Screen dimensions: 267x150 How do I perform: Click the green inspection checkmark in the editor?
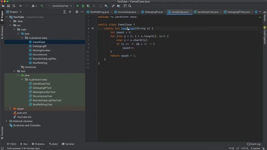coord(259,17)
